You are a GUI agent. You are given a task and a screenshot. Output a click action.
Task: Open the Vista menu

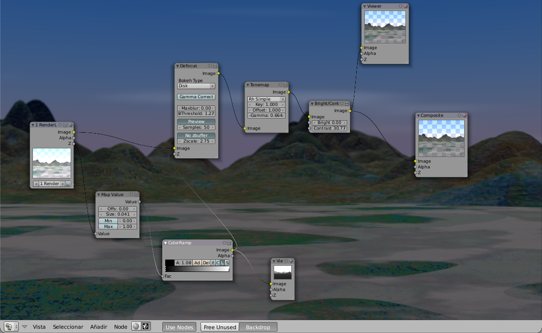point(39,326)
